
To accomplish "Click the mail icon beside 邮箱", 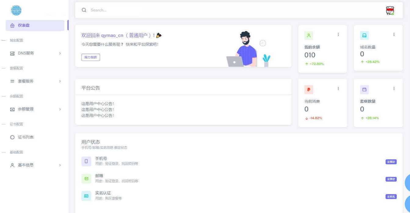I will (86, 179).
